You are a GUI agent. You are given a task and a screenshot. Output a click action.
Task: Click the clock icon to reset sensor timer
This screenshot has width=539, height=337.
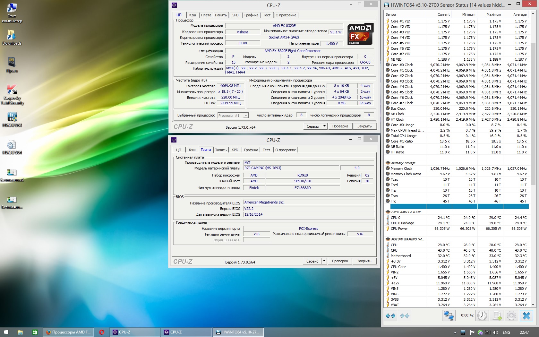click(482, 316)
